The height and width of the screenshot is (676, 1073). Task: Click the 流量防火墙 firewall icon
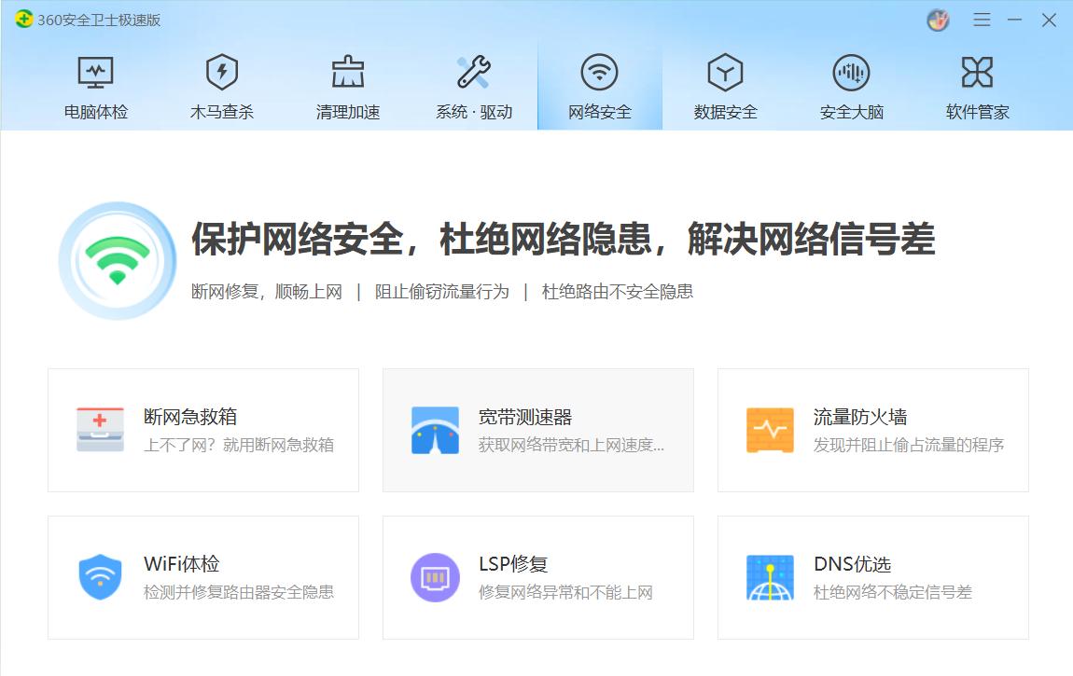[x=770, y=429]
